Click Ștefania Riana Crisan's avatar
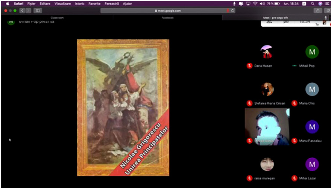The height and width of the screenshot is (188, 331). click(x=267, y=89)
